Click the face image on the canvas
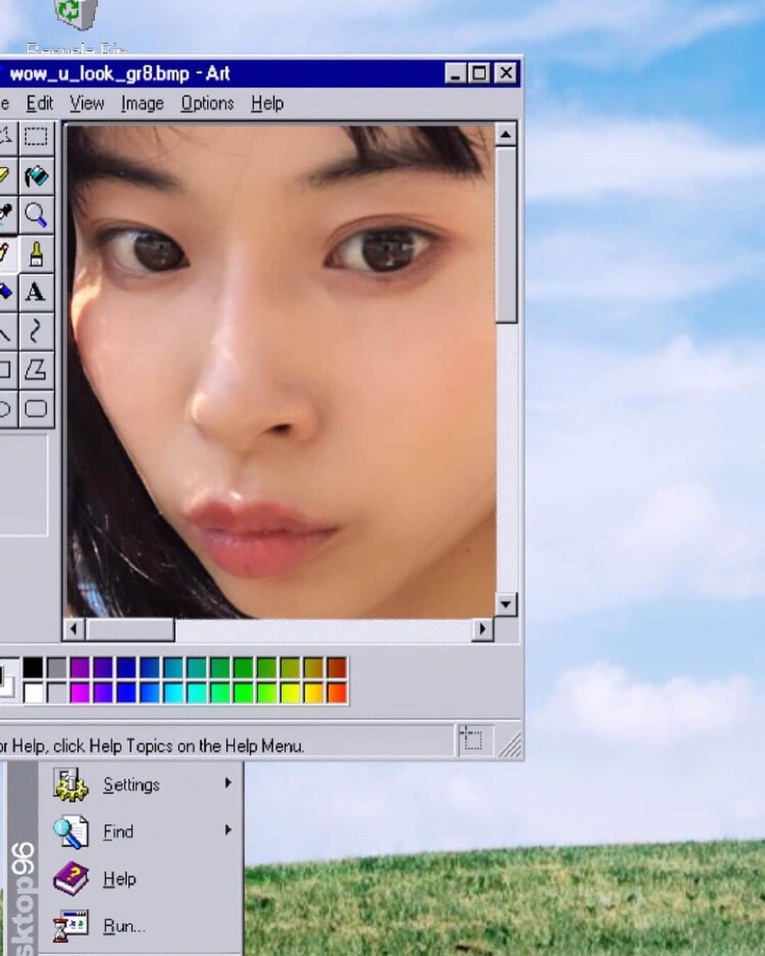Viewport: 765px width, 956px height. [x=280, y=371]
